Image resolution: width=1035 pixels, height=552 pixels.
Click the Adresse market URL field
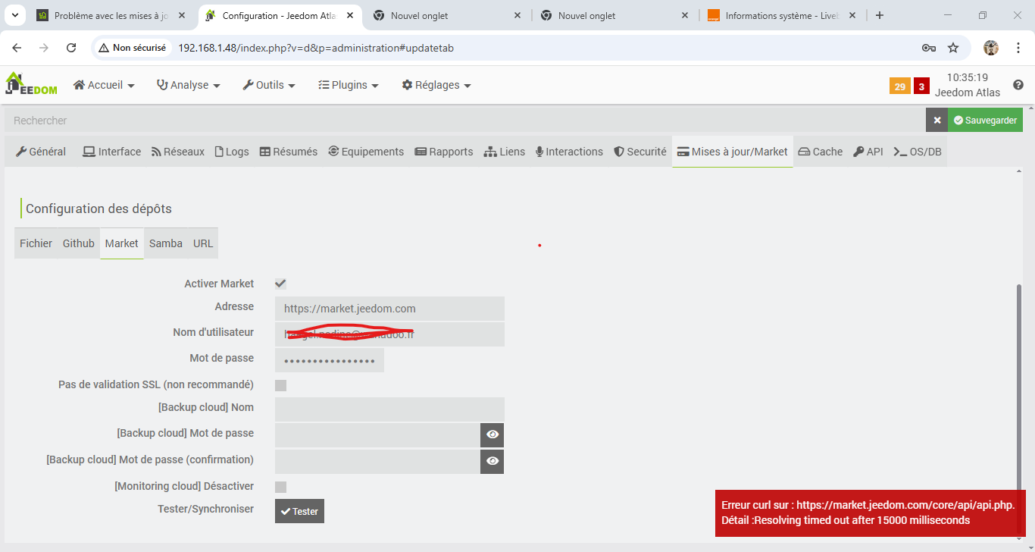[389, 309]
